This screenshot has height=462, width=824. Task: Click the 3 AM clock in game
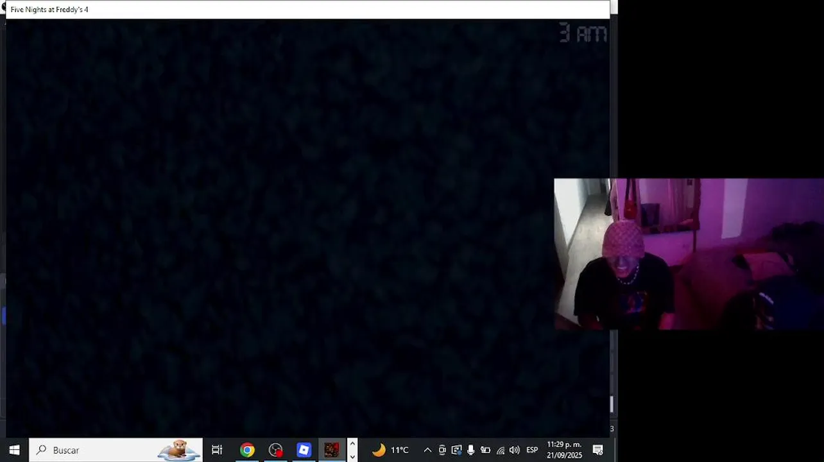583,33
